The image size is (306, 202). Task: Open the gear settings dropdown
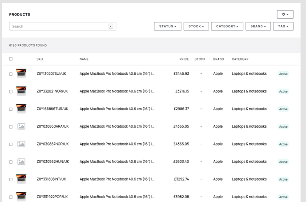click(285, 14)
